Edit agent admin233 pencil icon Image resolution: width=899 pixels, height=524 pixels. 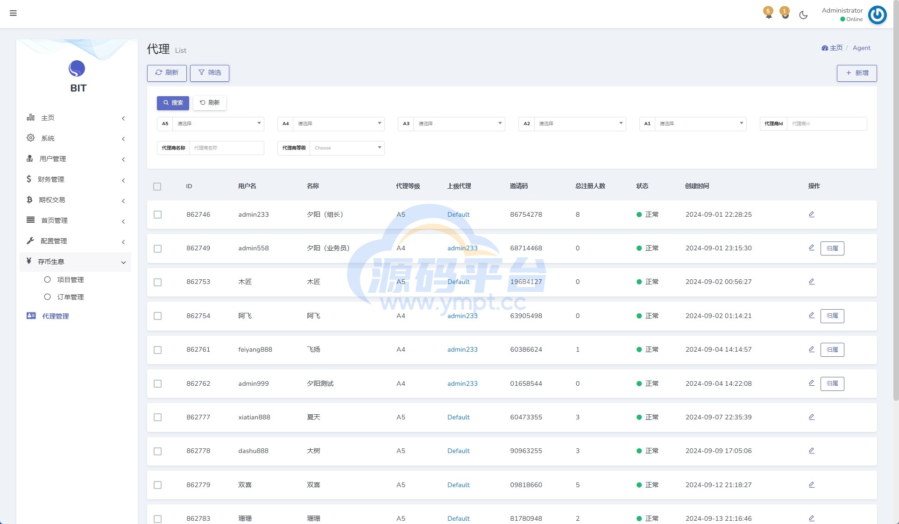coord(811,214)
